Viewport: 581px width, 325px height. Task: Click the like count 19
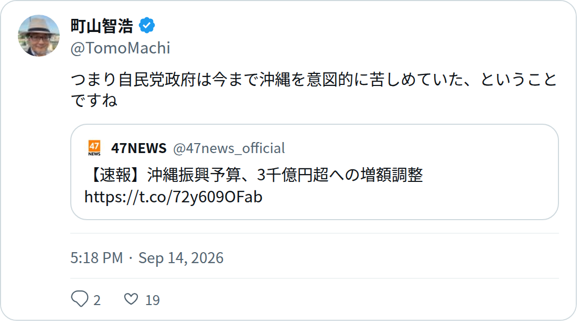tap(152, 300)
